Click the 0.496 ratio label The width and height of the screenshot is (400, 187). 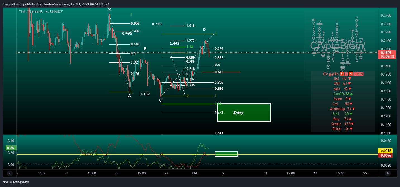127,33
